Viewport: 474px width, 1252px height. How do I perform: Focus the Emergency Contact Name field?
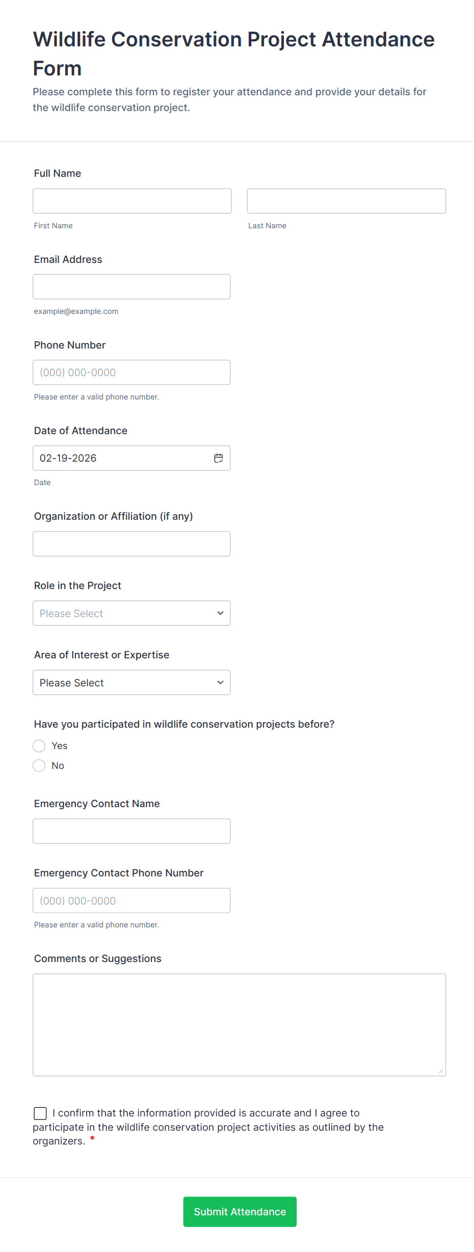coord(131,831)
